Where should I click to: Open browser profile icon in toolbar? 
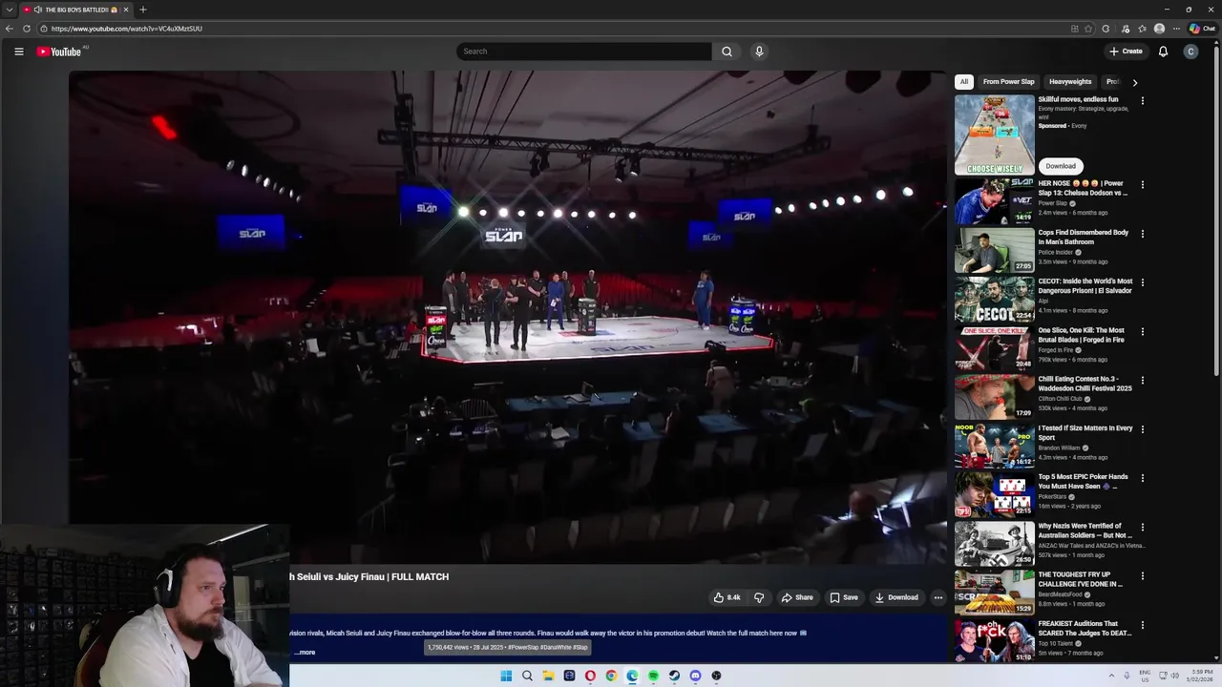[1160, 29]
